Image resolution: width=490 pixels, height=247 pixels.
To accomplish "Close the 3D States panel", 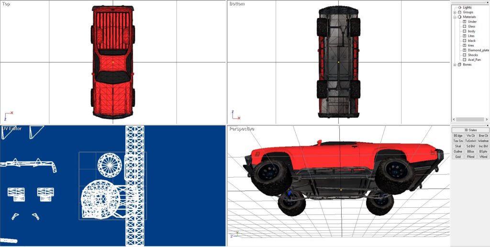I will 487,126.
